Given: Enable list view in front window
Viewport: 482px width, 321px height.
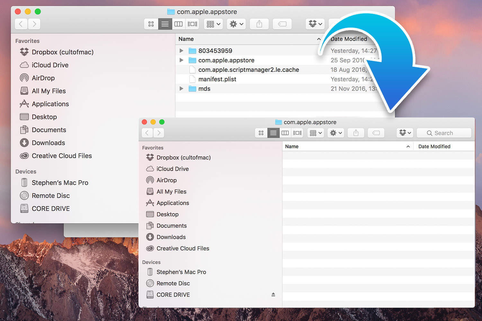Looking at the screenshot, I should coord(273,133).
